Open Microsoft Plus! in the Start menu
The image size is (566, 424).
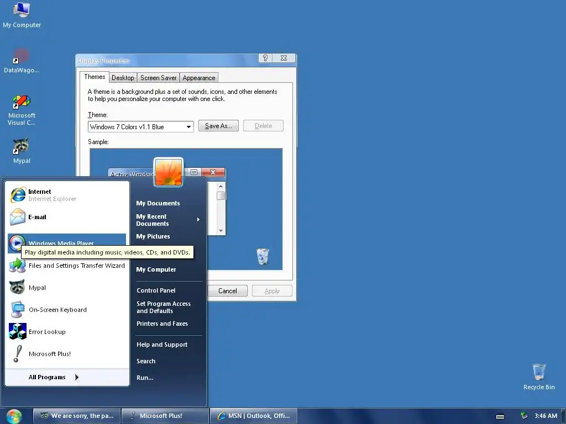(x=67, y=354)
